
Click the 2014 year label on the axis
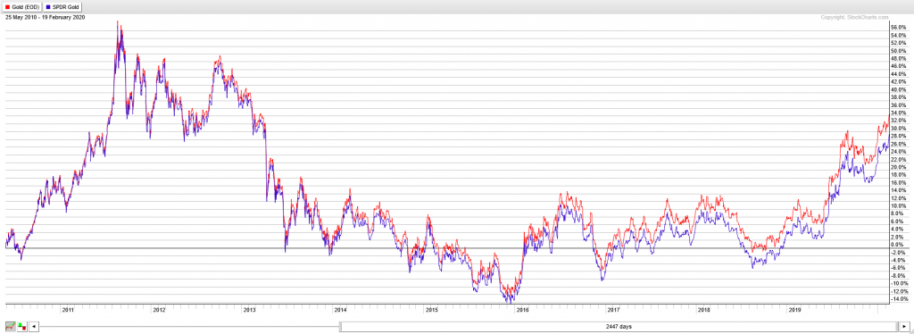click(x=340, y=310)
